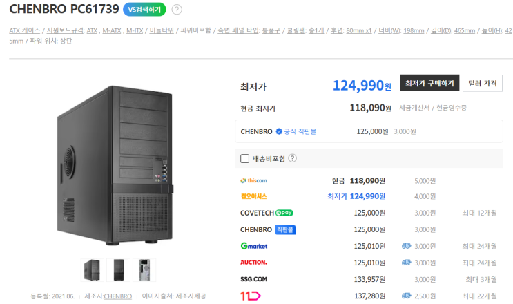513x304 pixels.
Task: Open the COVETECH seller listing
Action: coord(257,213)
